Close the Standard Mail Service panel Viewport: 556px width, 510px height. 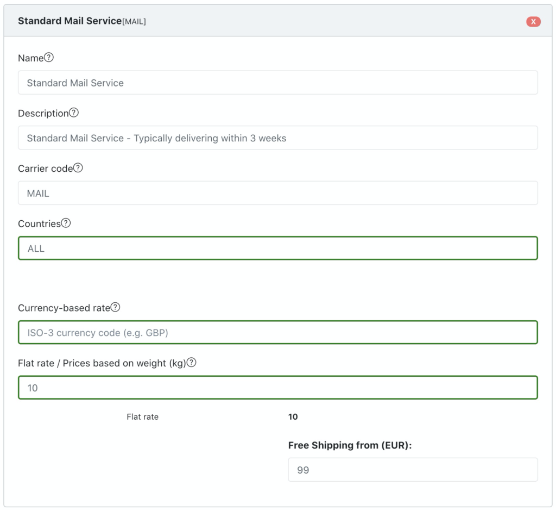[x=533, y=22]
